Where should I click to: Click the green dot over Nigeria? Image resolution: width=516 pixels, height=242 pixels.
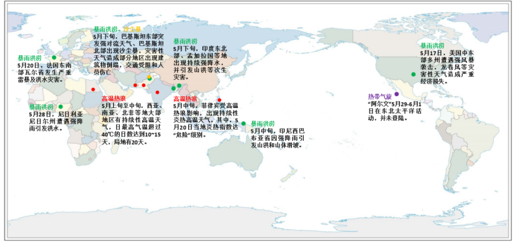61,107
